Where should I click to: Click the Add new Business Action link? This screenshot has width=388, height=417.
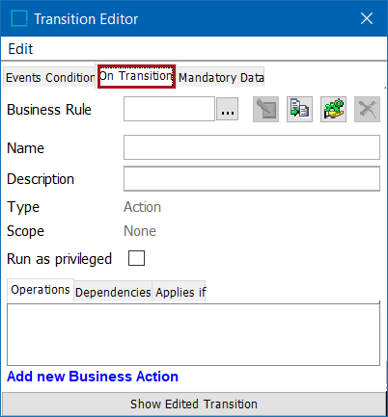tap(93, 377)
